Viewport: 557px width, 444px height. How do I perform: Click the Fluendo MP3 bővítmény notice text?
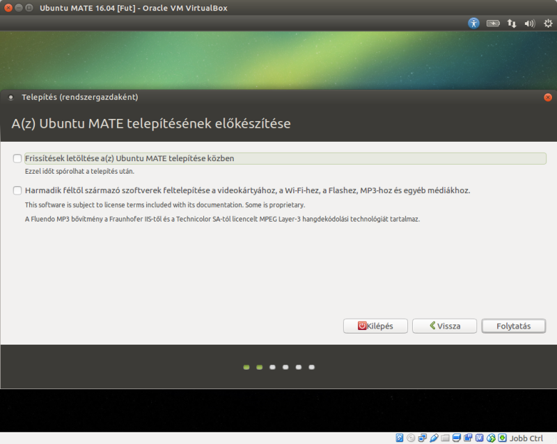(x=222, y=219)
